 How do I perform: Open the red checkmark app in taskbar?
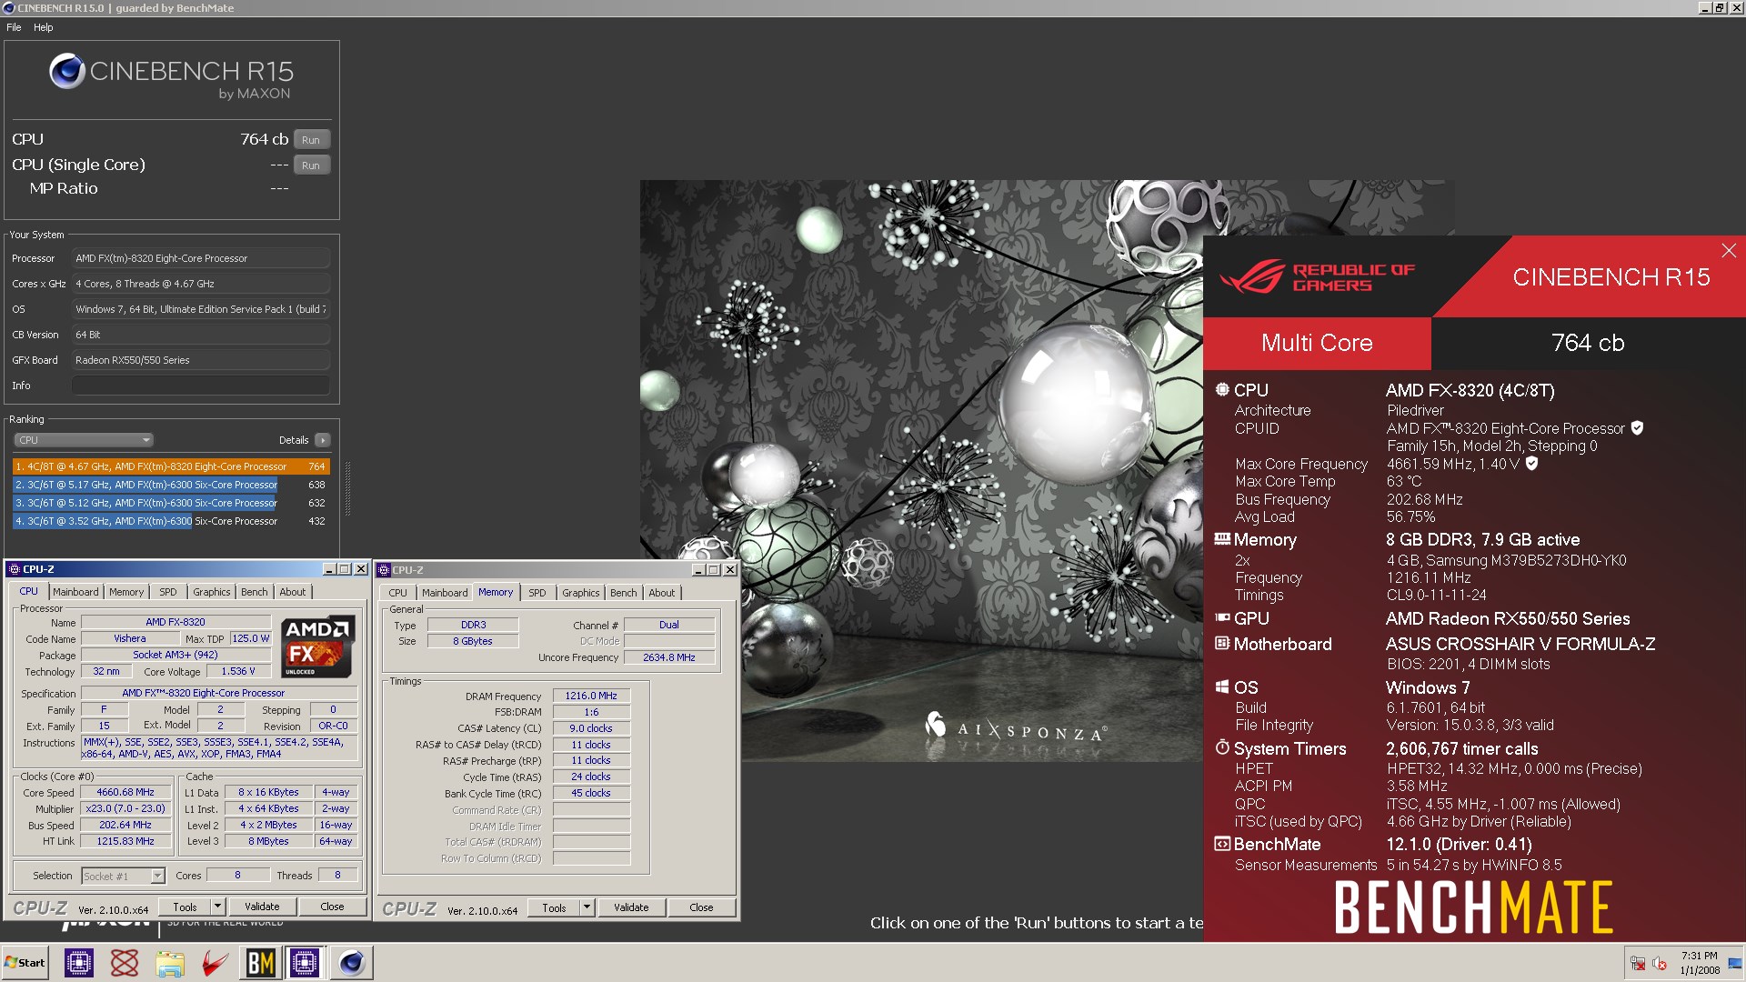click(x=216, y=963)
